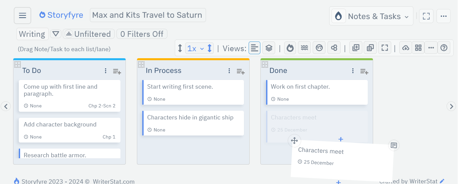The height and width of the screenshot is (184, 458).
Task: Click the Chp 2-Scn 2 tag
Action: point(102,106)
